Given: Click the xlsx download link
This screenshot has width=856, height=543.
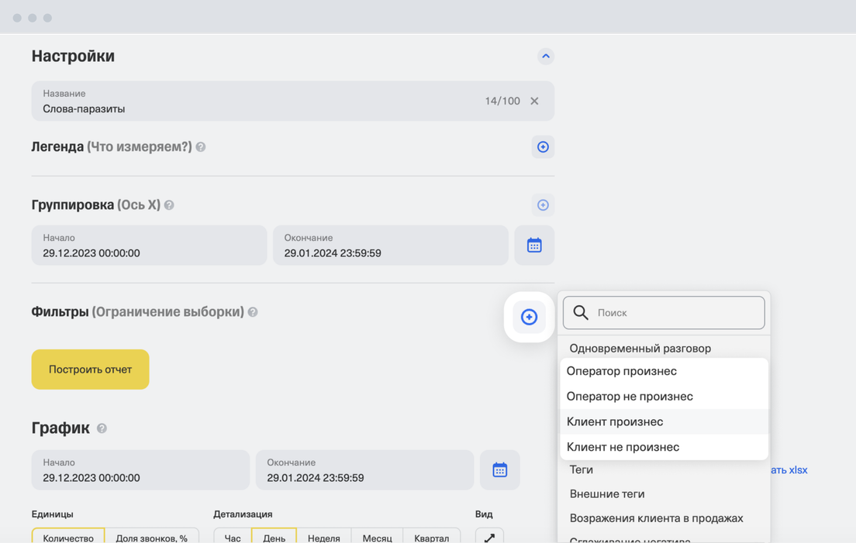Looking at the screenshot, I should pyautogui.click(x=789, y=469).
